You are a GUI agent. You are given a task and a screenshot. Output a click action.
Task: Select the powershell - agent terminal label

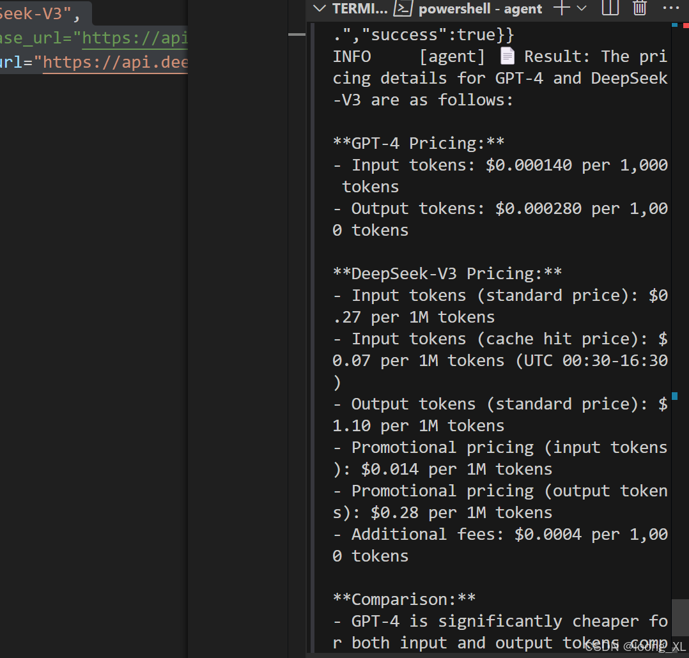point(480,8)
